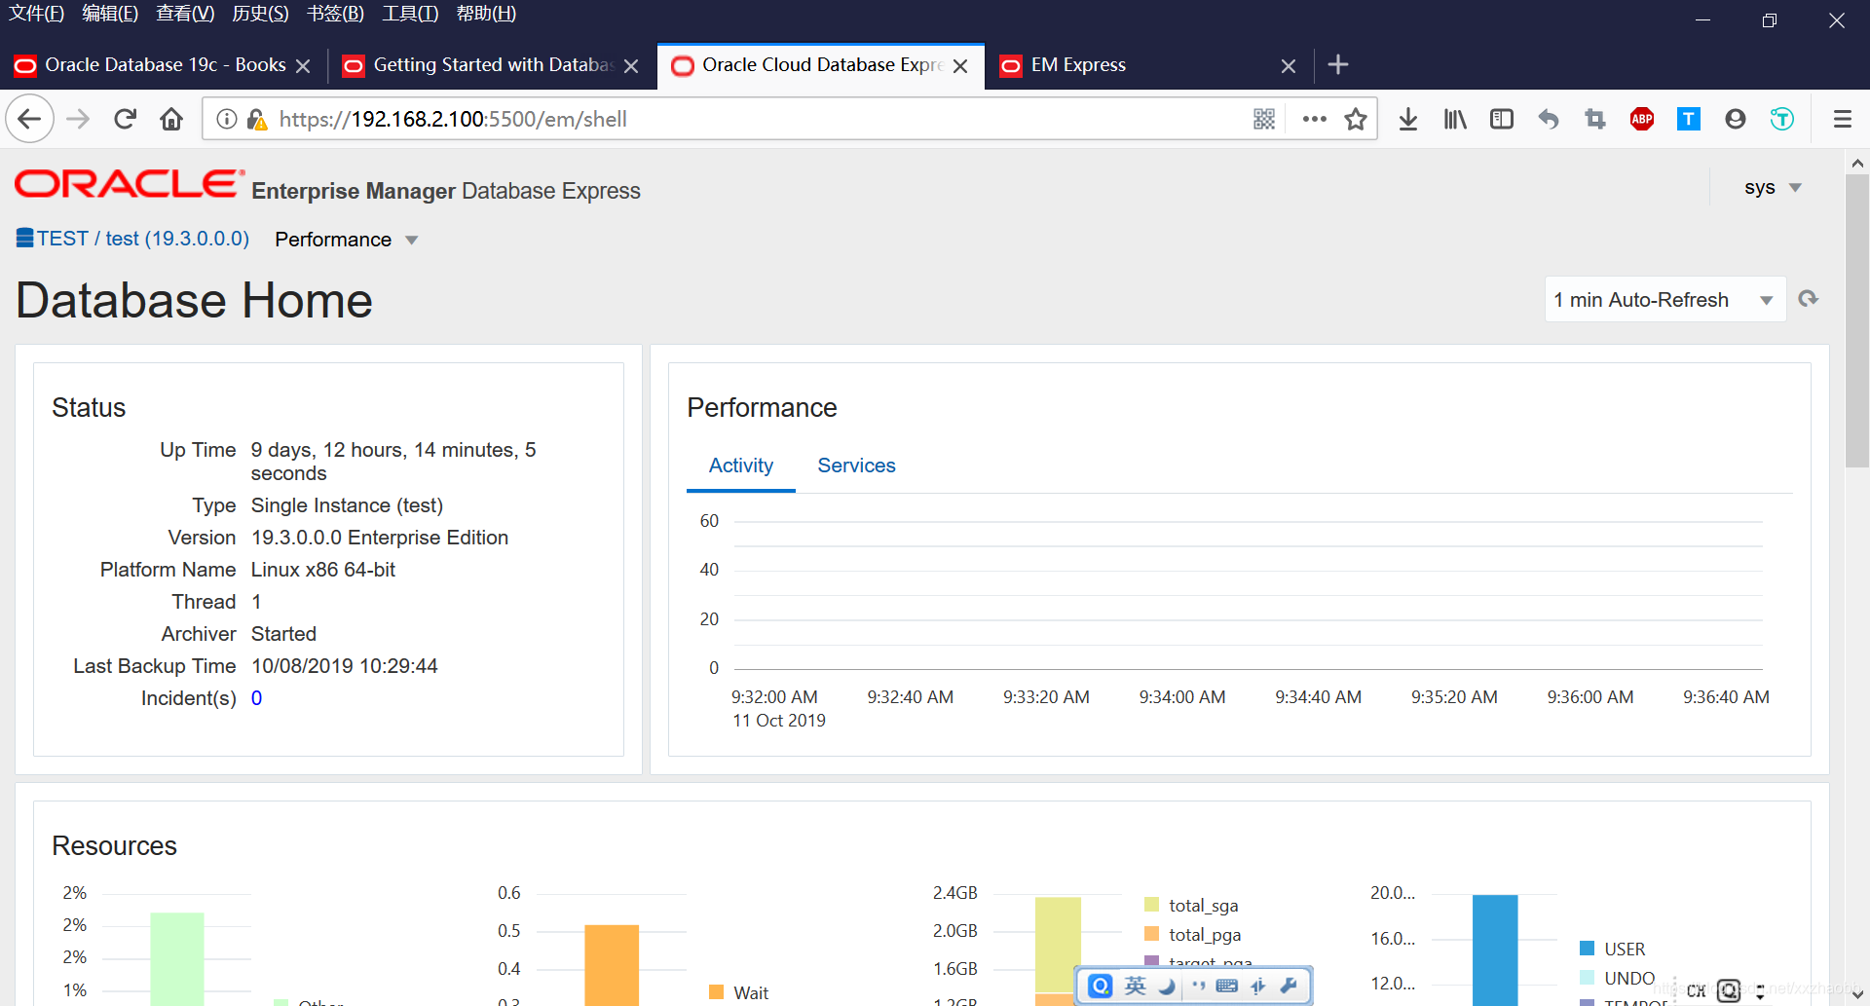Open page actions three-dot menu
This screenshot has width=1870, height=1006.
coord(1315,119)
